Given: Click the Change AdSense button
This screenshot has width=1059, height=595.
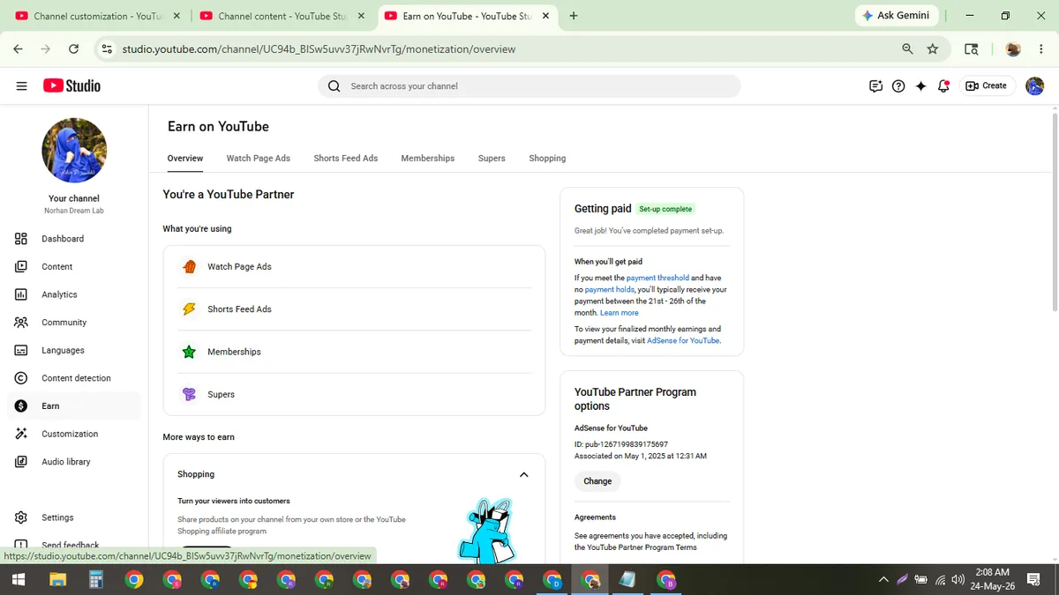Looking at the screenshot, I should pyautogui.click(x=597, y=481).
